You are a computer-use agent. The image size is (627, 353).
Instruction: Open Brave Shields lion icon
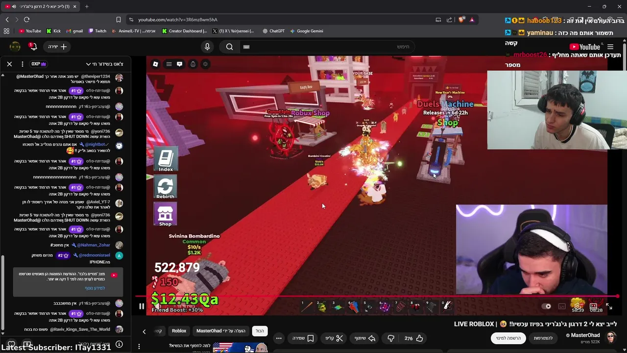(461, 20)
